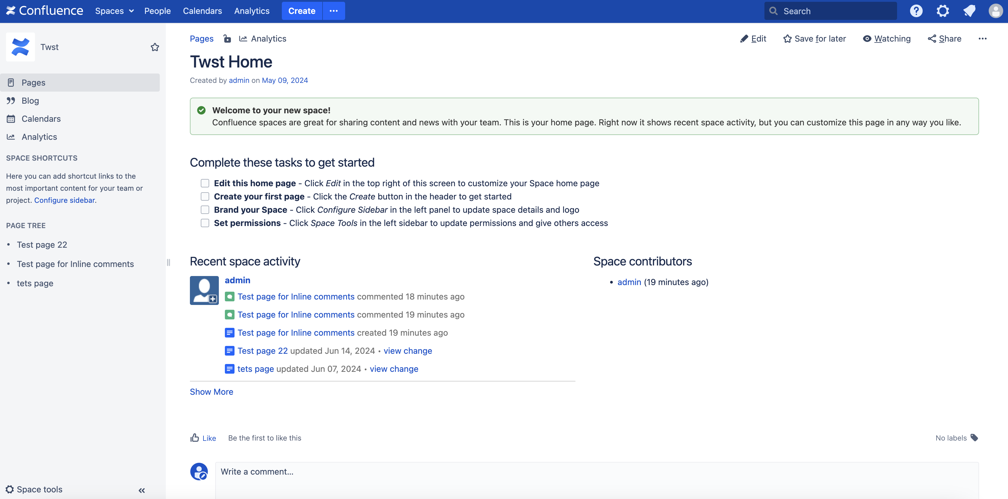Screen dimensions: 1008x499
Task: Check the Create your first page task
Action: click(x=205, y=196)
